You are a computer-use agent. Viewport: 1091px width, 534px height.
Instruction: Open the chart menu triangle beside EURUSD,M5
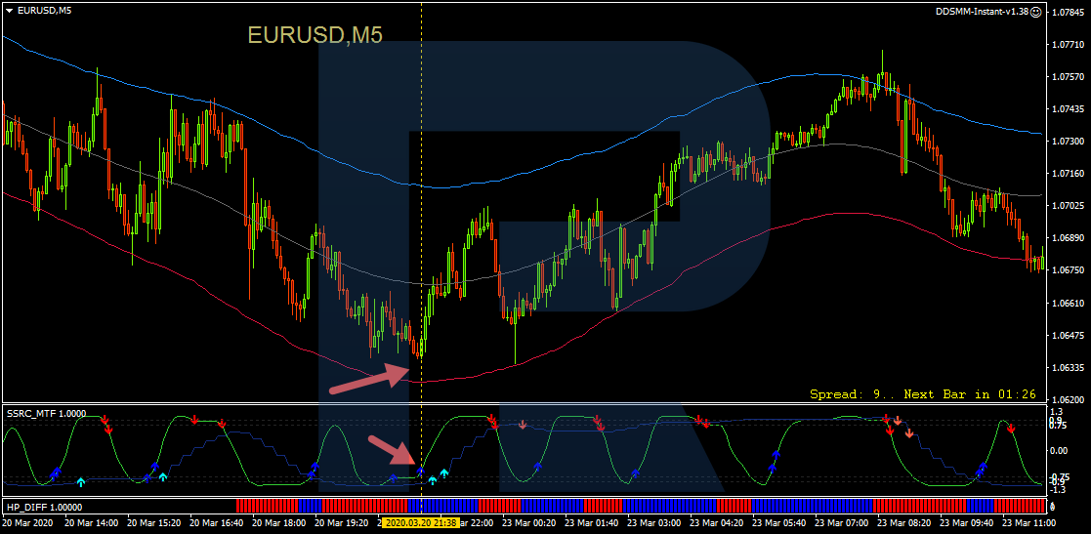tap(9, 11)
